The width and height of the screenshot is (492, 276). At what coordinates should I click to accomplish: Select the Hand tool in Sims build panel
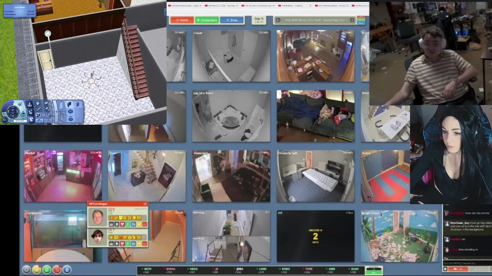(x=38, y=103)
